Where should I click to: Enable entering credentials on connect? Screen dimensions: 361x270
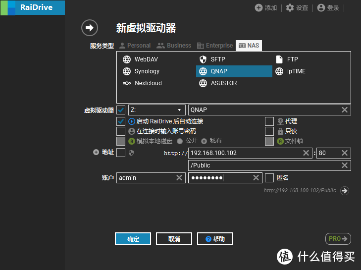(x=121, y=131)
